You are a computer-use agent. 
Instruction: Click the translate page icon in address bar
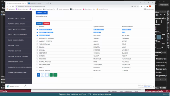(132, 6)
